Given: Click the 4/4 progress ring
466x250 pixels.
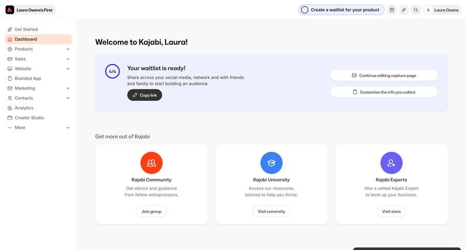Looking at the screenshot, I should 112,71.
